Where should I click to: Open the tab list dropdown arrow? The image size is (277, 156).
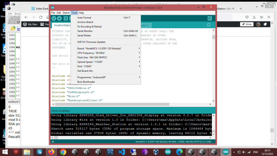(x=208, y=25)
